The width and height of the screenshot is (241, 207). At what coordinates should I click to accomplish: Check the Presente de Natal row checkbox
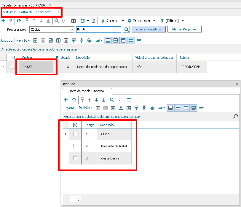[x=75, y=146]
